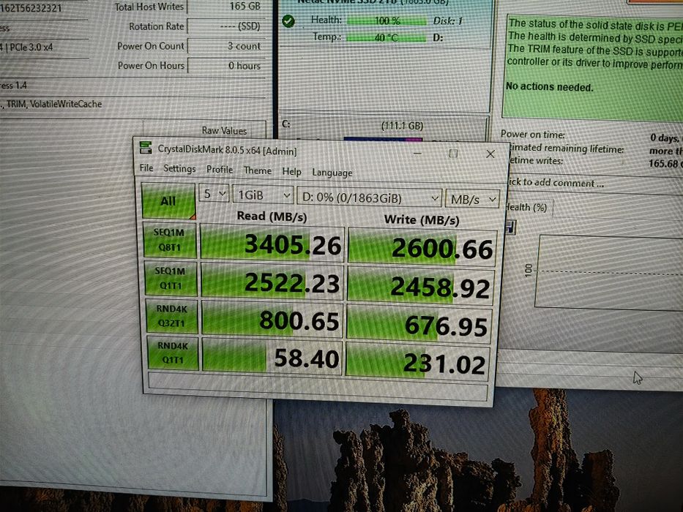This screenshot has width=683, height=512.
Task: Click the Health 100 % bar
Action: coord(387,20)
